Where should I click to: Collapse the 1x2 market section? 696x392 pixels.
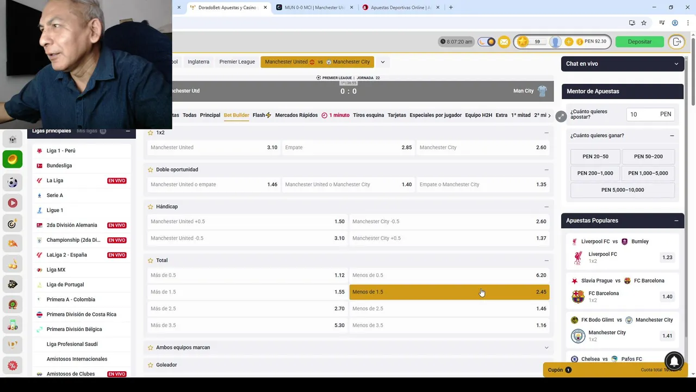(x=546, y=133)
